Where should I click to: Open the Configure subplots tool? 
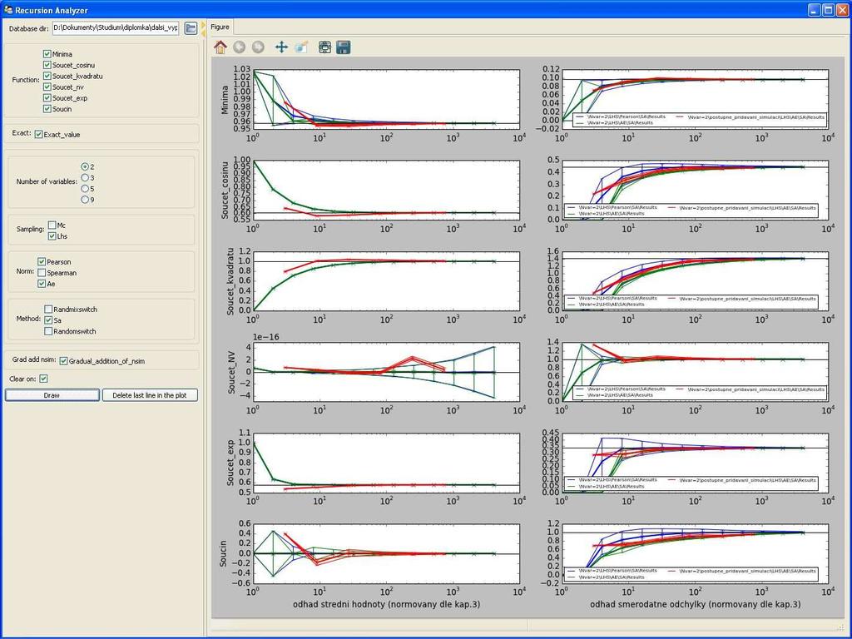pos(324,47)
